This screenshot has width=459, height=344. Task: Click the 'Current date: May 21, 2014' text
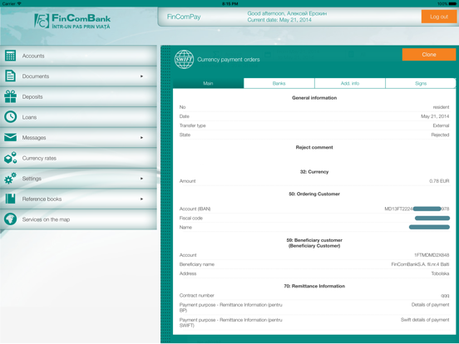coord(279,20)
